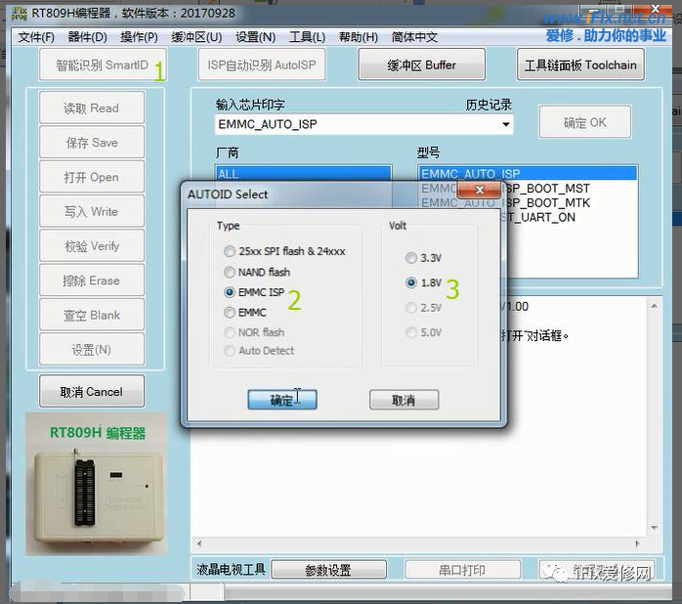Viewport: 682px width, 604px height.
Task: Click the 参数设置 button
Action: (x=328, y=569)
